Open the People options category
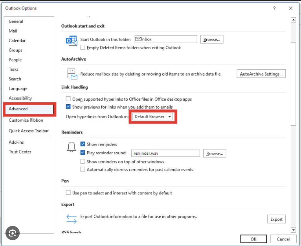This screenshot has height=246, width=301. tap(15, 60)
